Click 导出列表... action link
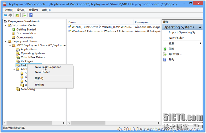Image resolution: width=206 pixels, height=133 pixels. coord(175,54)
